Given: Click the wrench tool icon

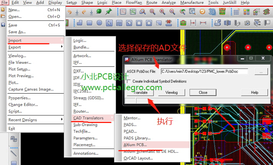Looking at the screenshot, I should (237, 23).
